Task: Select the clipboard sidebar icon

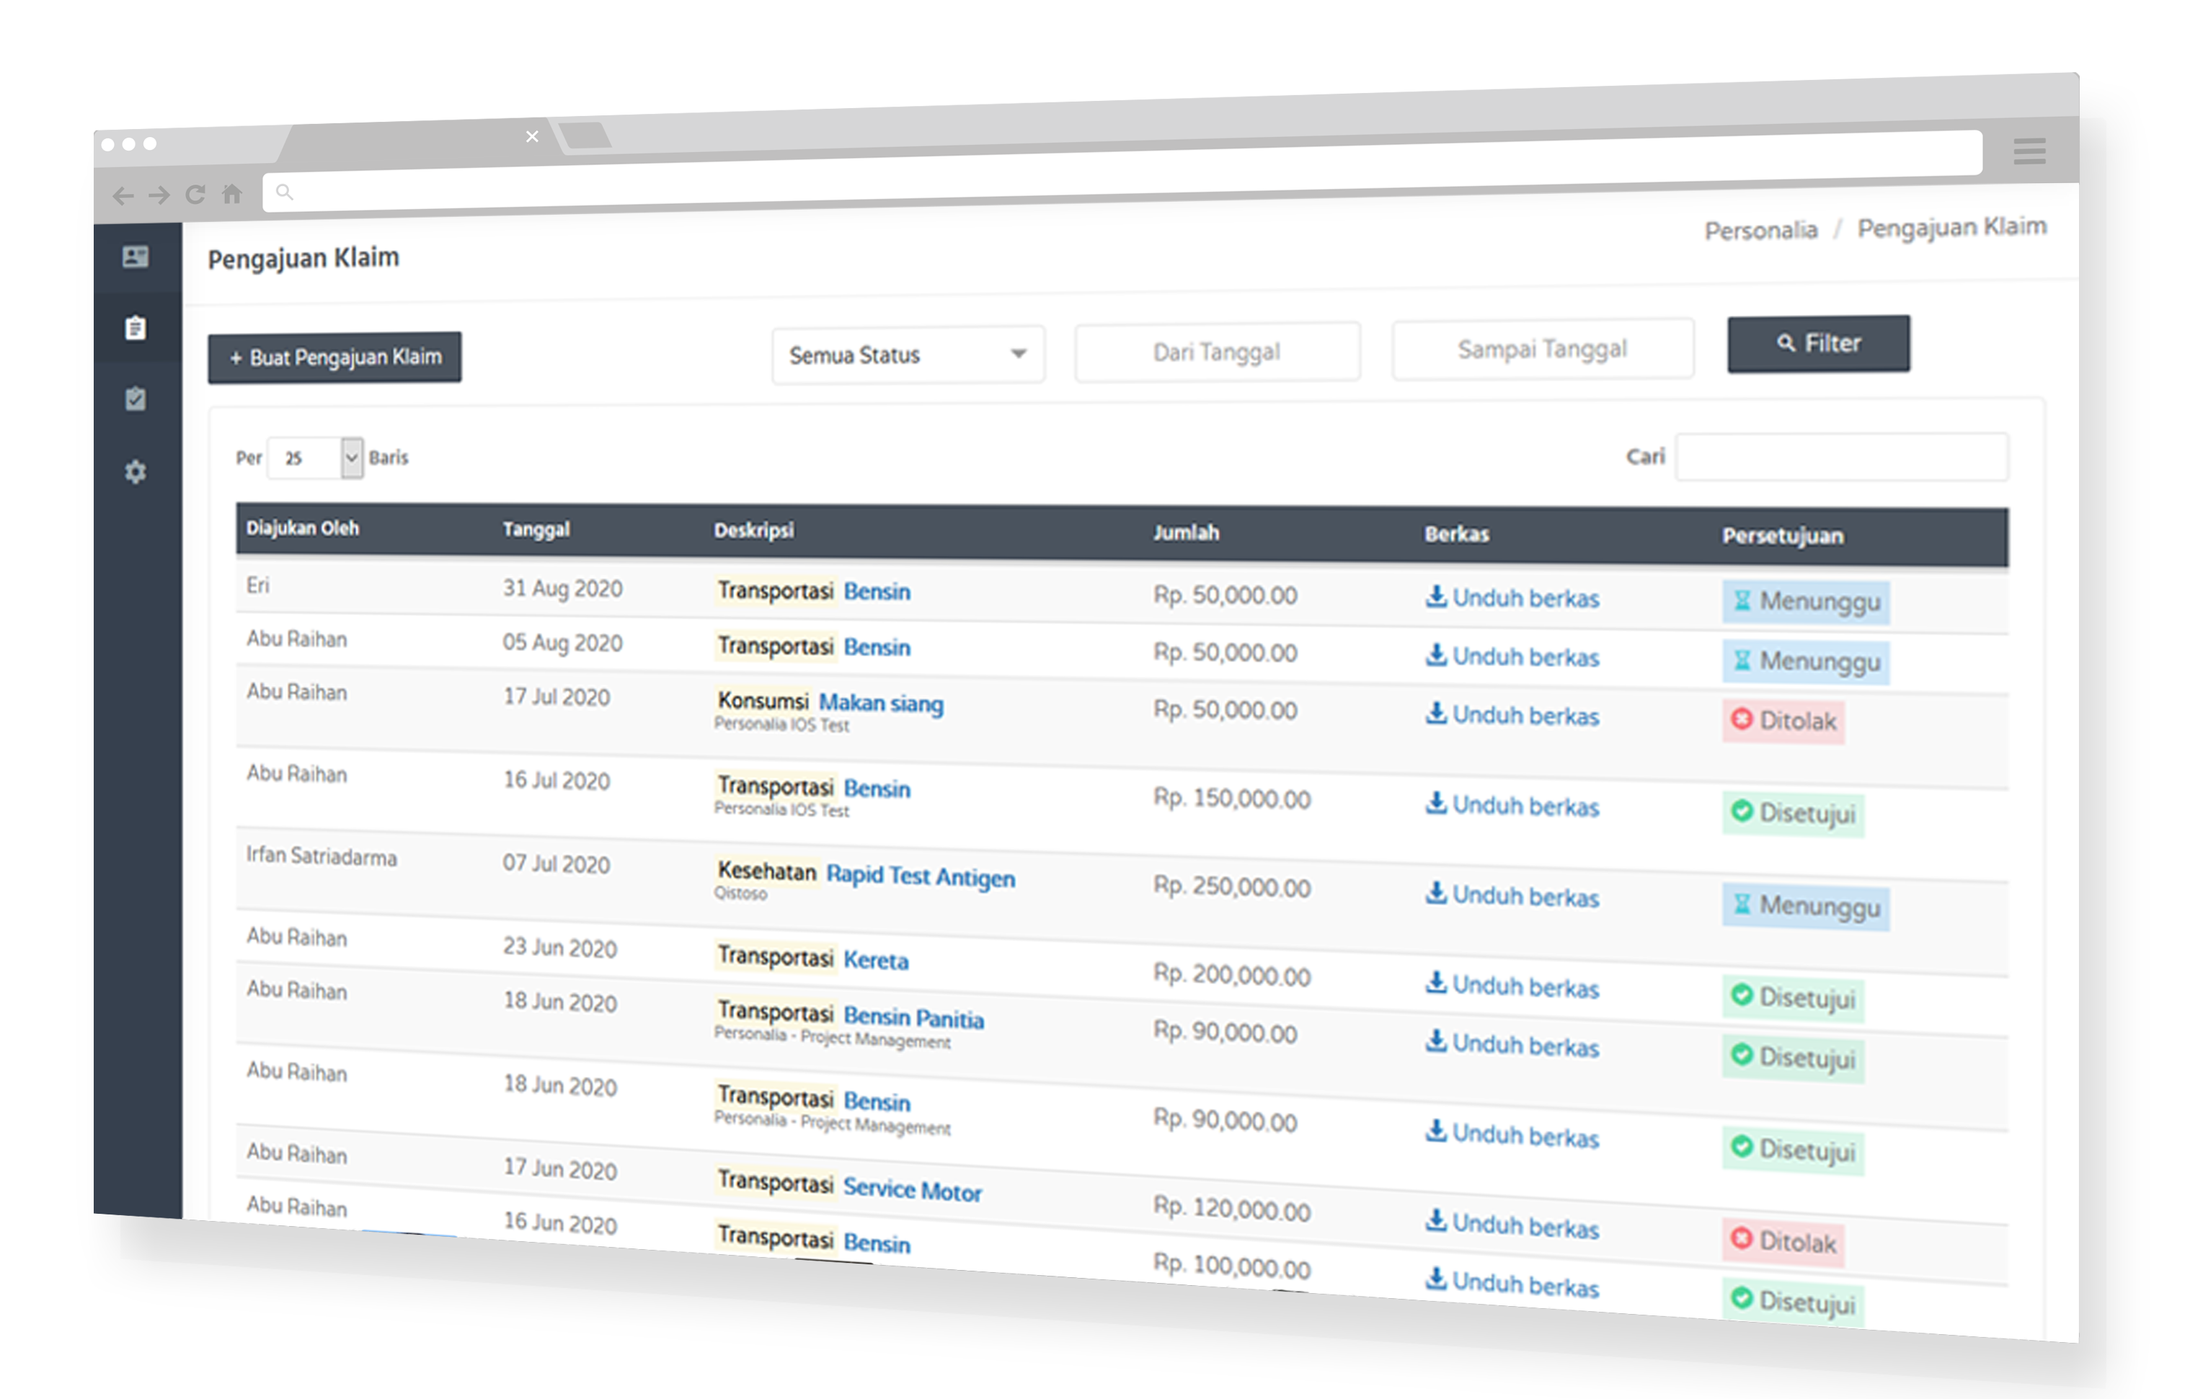Action: (136, 328)
